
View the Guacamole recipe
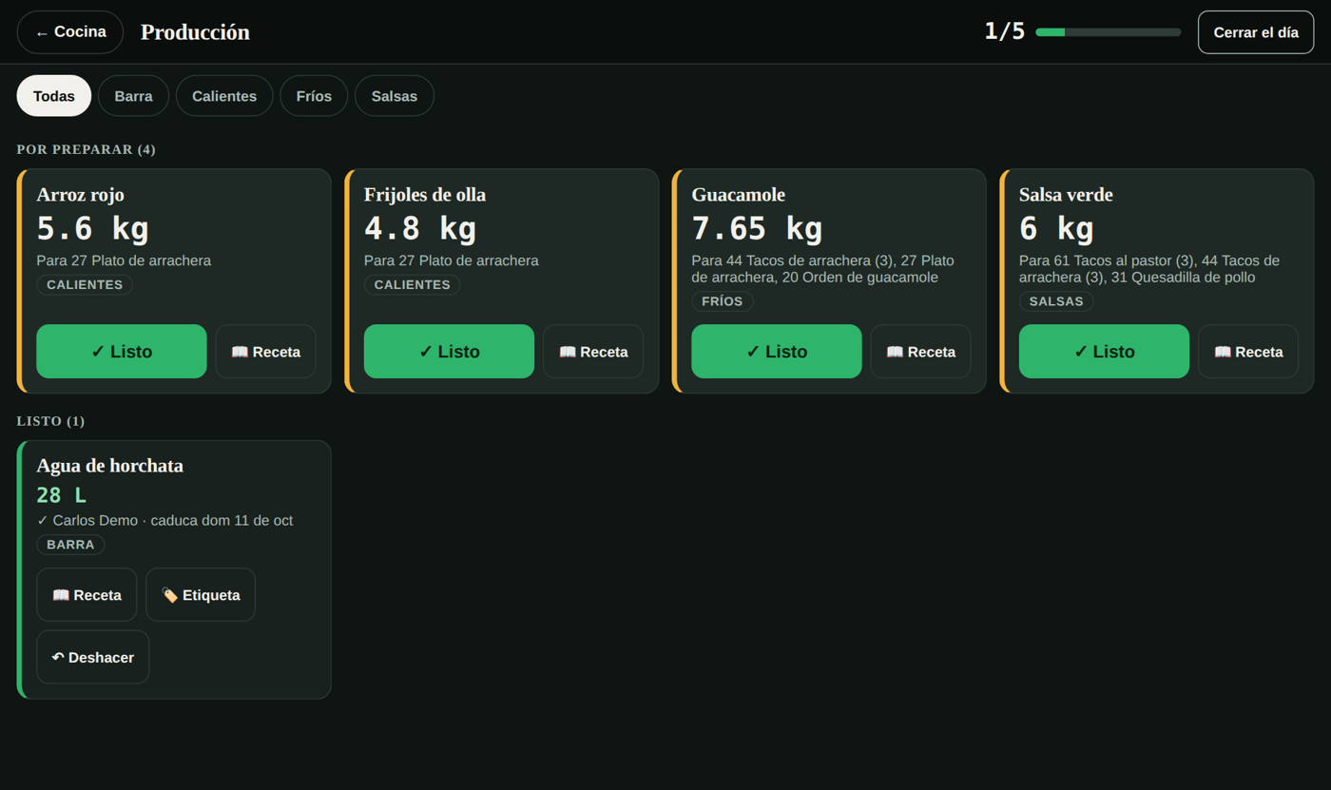[920, 352]
